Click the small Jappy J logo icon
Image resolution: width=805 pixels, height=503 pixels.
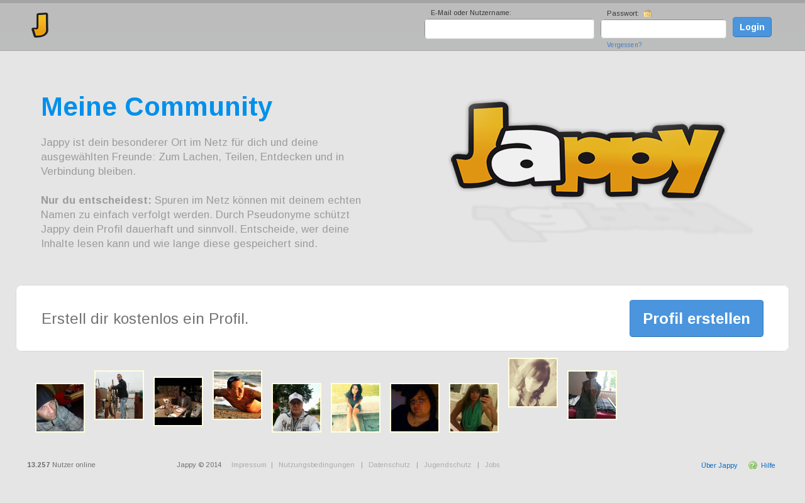(40, 25)
